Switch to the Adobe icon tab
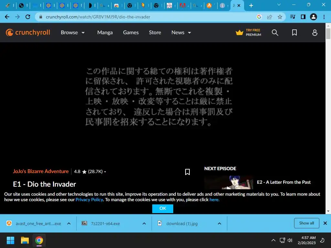Screen dimensions: 331x248 [x=182, y=5]
